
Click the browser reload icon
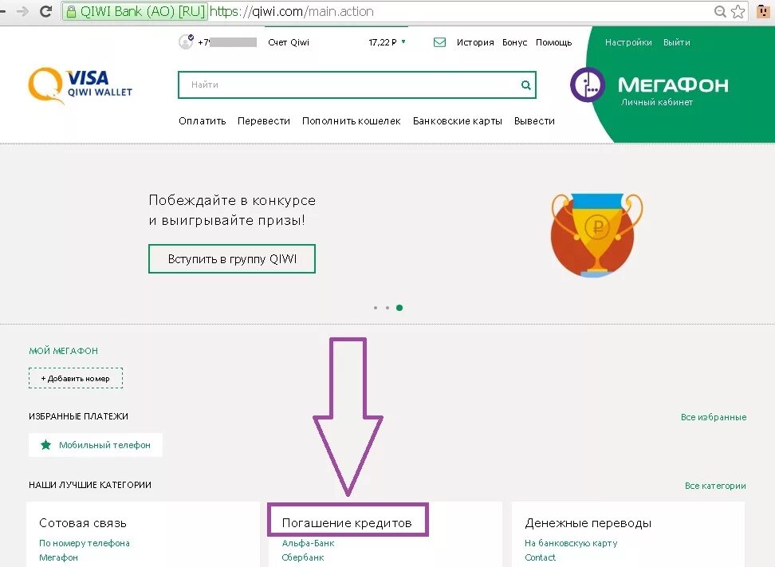click(46, 11)
